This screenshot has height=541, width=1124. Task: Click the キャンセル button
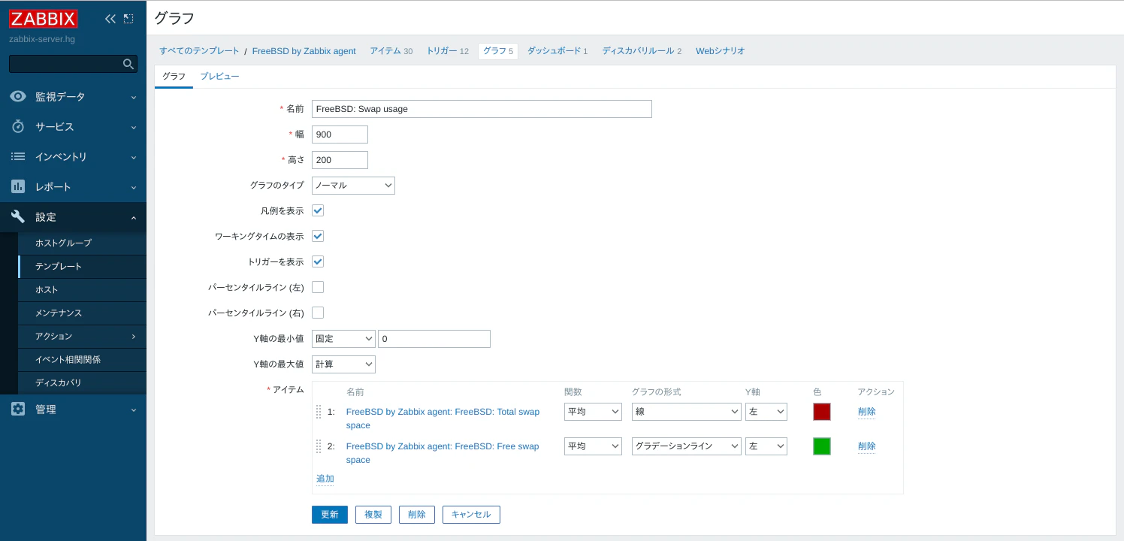(471, 515)
